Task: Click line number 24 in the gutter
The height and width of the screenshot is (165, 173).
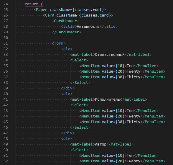Action: point(6,4)
